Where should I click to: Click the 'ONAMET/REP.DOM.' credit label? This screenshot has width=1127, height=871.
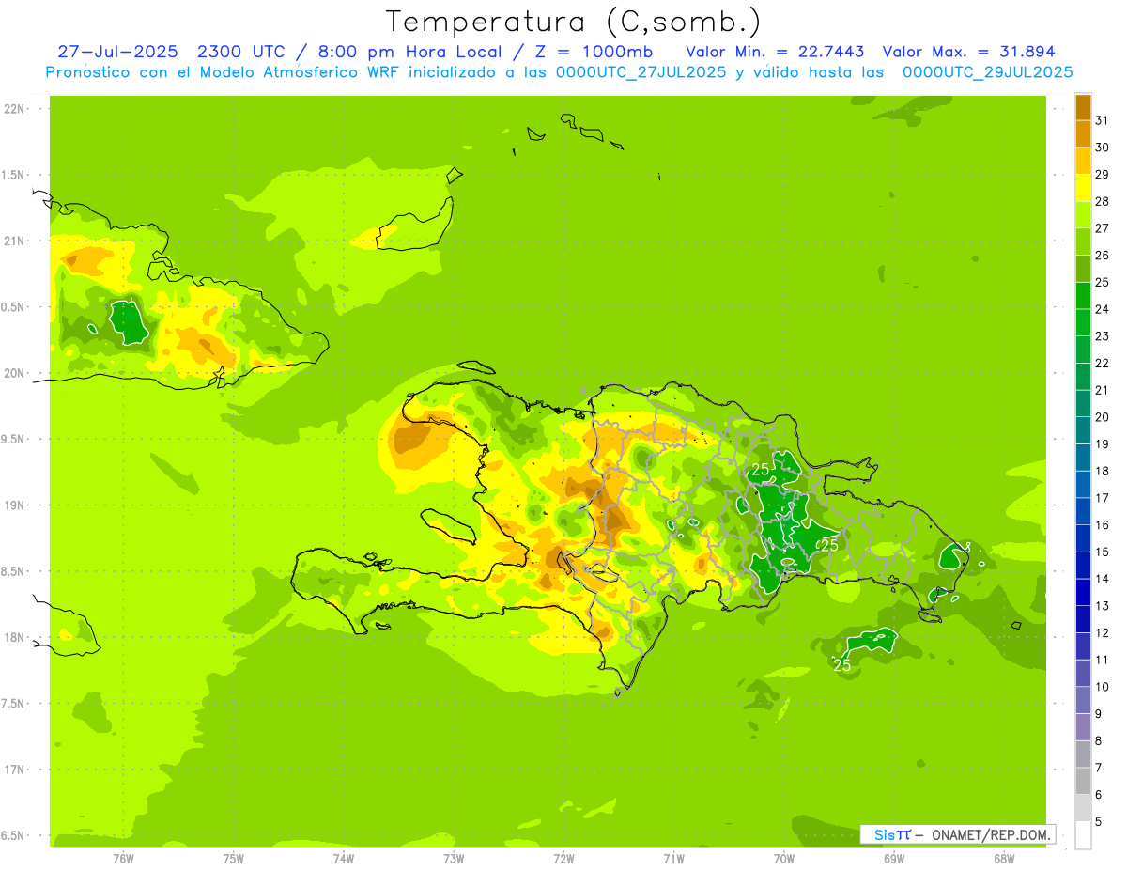992,835
